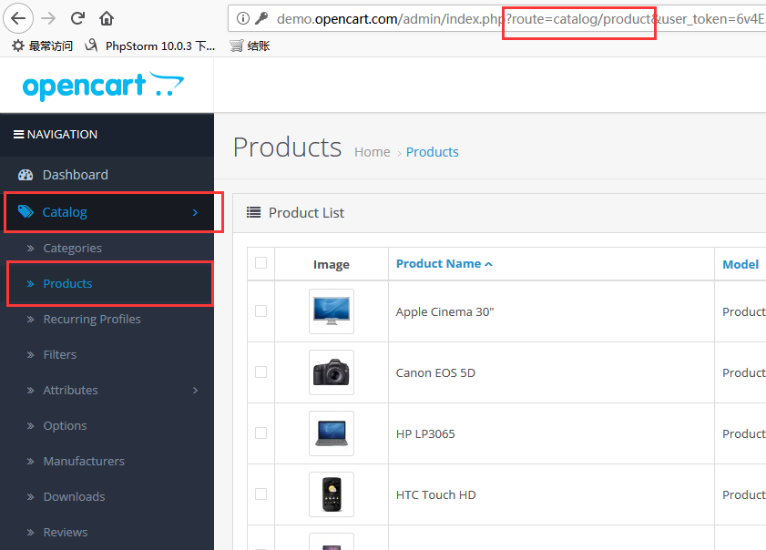Click the Image column header

click(332, 265)
